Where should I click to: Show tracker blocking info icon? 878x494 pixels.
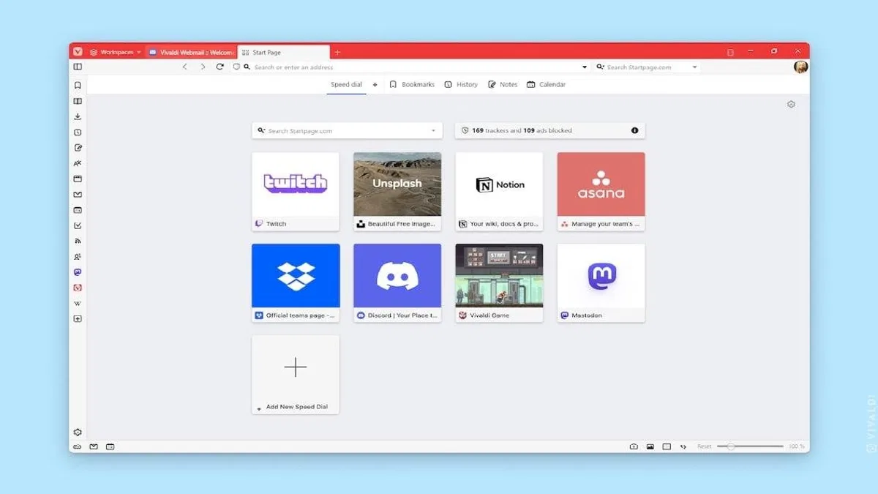[x=634, y=131]
